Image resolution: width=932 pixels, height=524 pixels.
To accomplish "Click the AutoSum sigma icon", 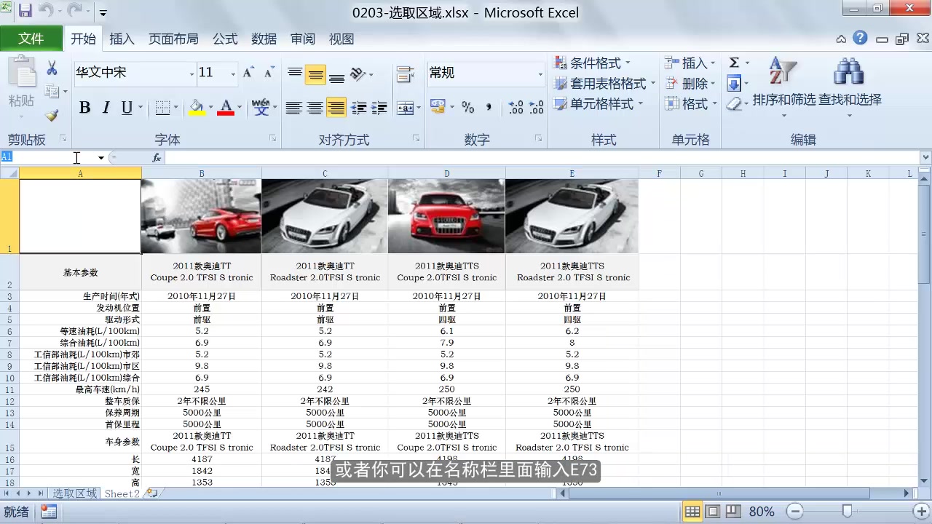I will (x=734, y=63).
